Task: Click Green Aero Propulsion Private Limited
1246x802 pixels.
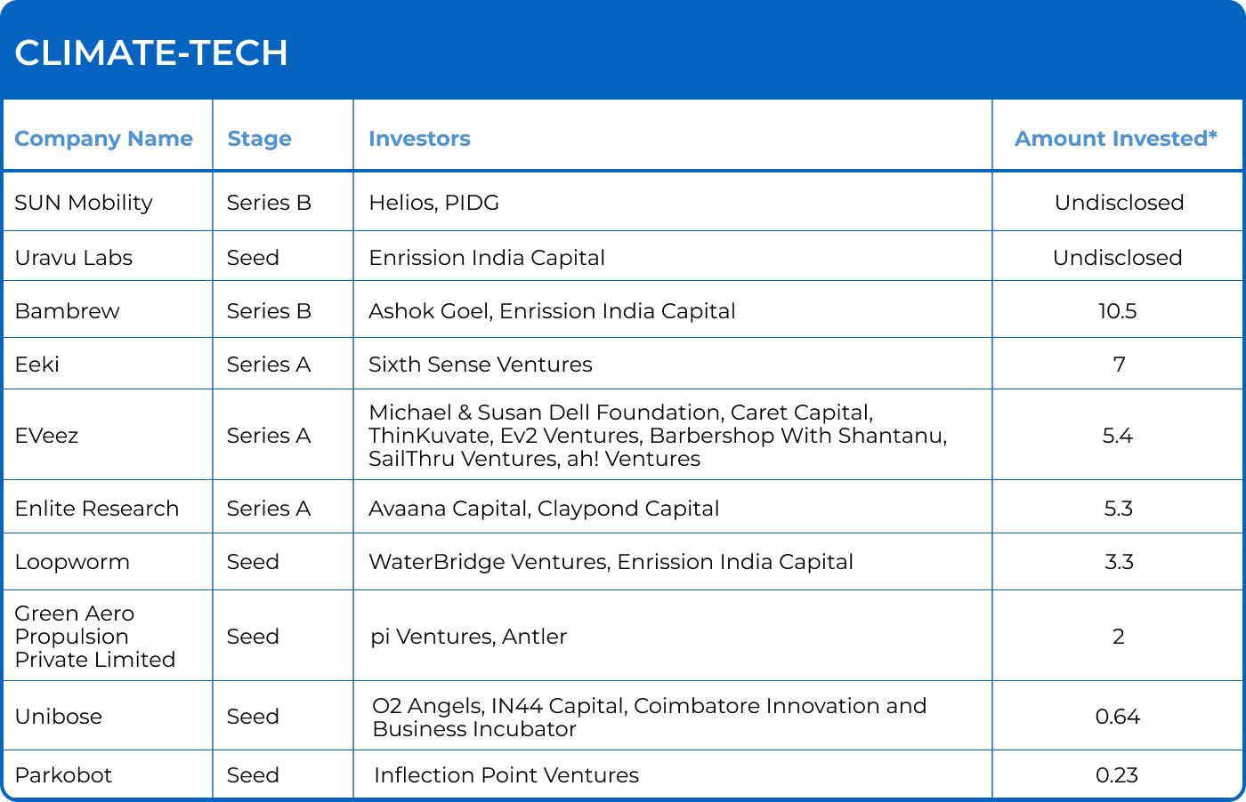Action: click(94, 637)
